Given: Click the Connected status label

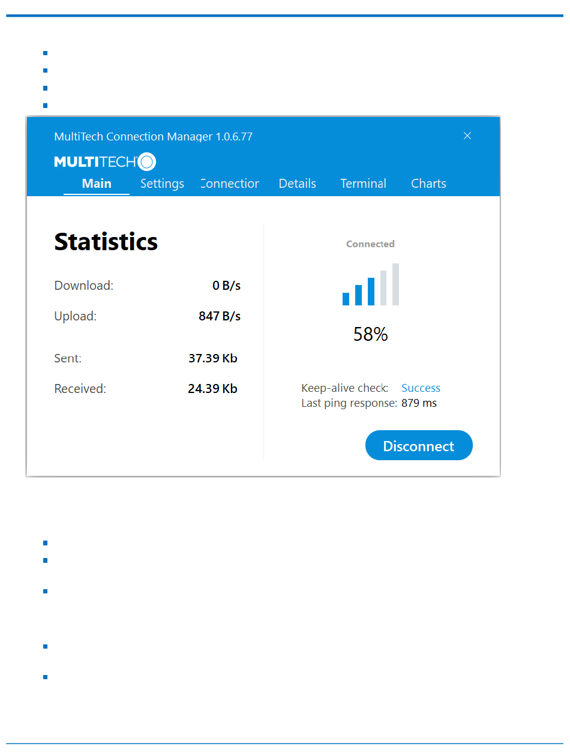Looking at the screenshot, I should click(370, 244).
